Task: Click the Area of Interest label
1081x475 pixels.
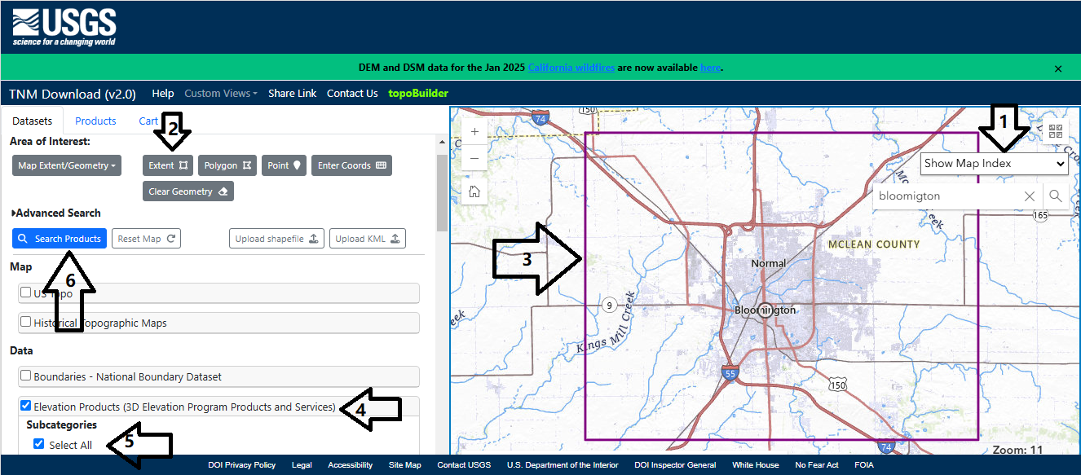Action: click(50, 142)
